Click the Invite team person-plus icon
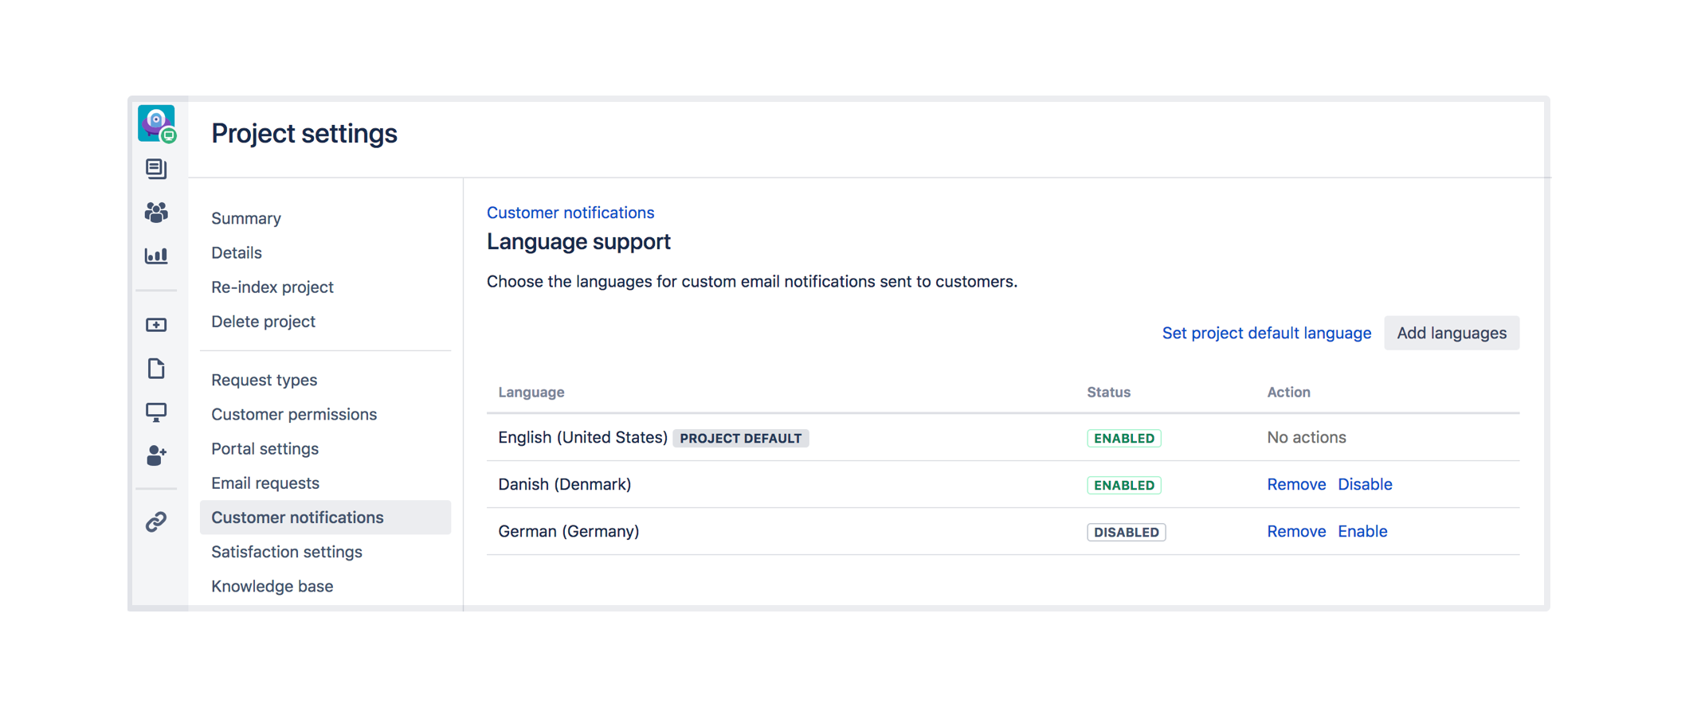 tap(156, 455)
